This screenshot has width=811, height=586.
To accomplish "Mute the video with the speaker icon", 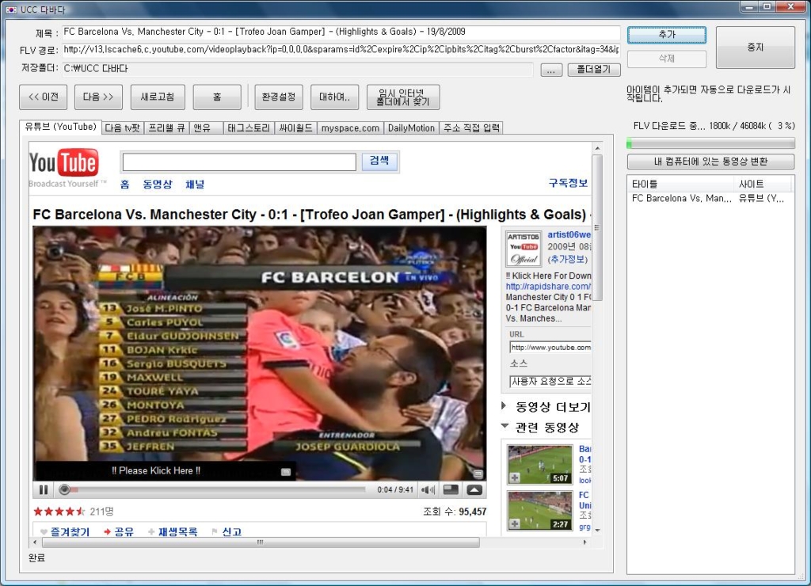I will [427, 489].
